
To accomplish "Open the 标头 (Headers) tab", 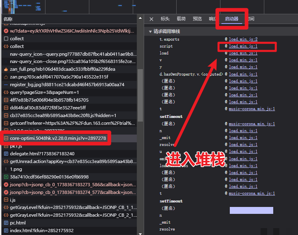I will click(x=165, y=19).
